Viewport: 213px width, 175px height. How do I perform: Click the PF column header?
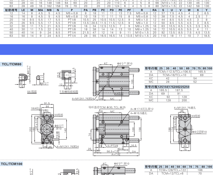coord(129,10)
